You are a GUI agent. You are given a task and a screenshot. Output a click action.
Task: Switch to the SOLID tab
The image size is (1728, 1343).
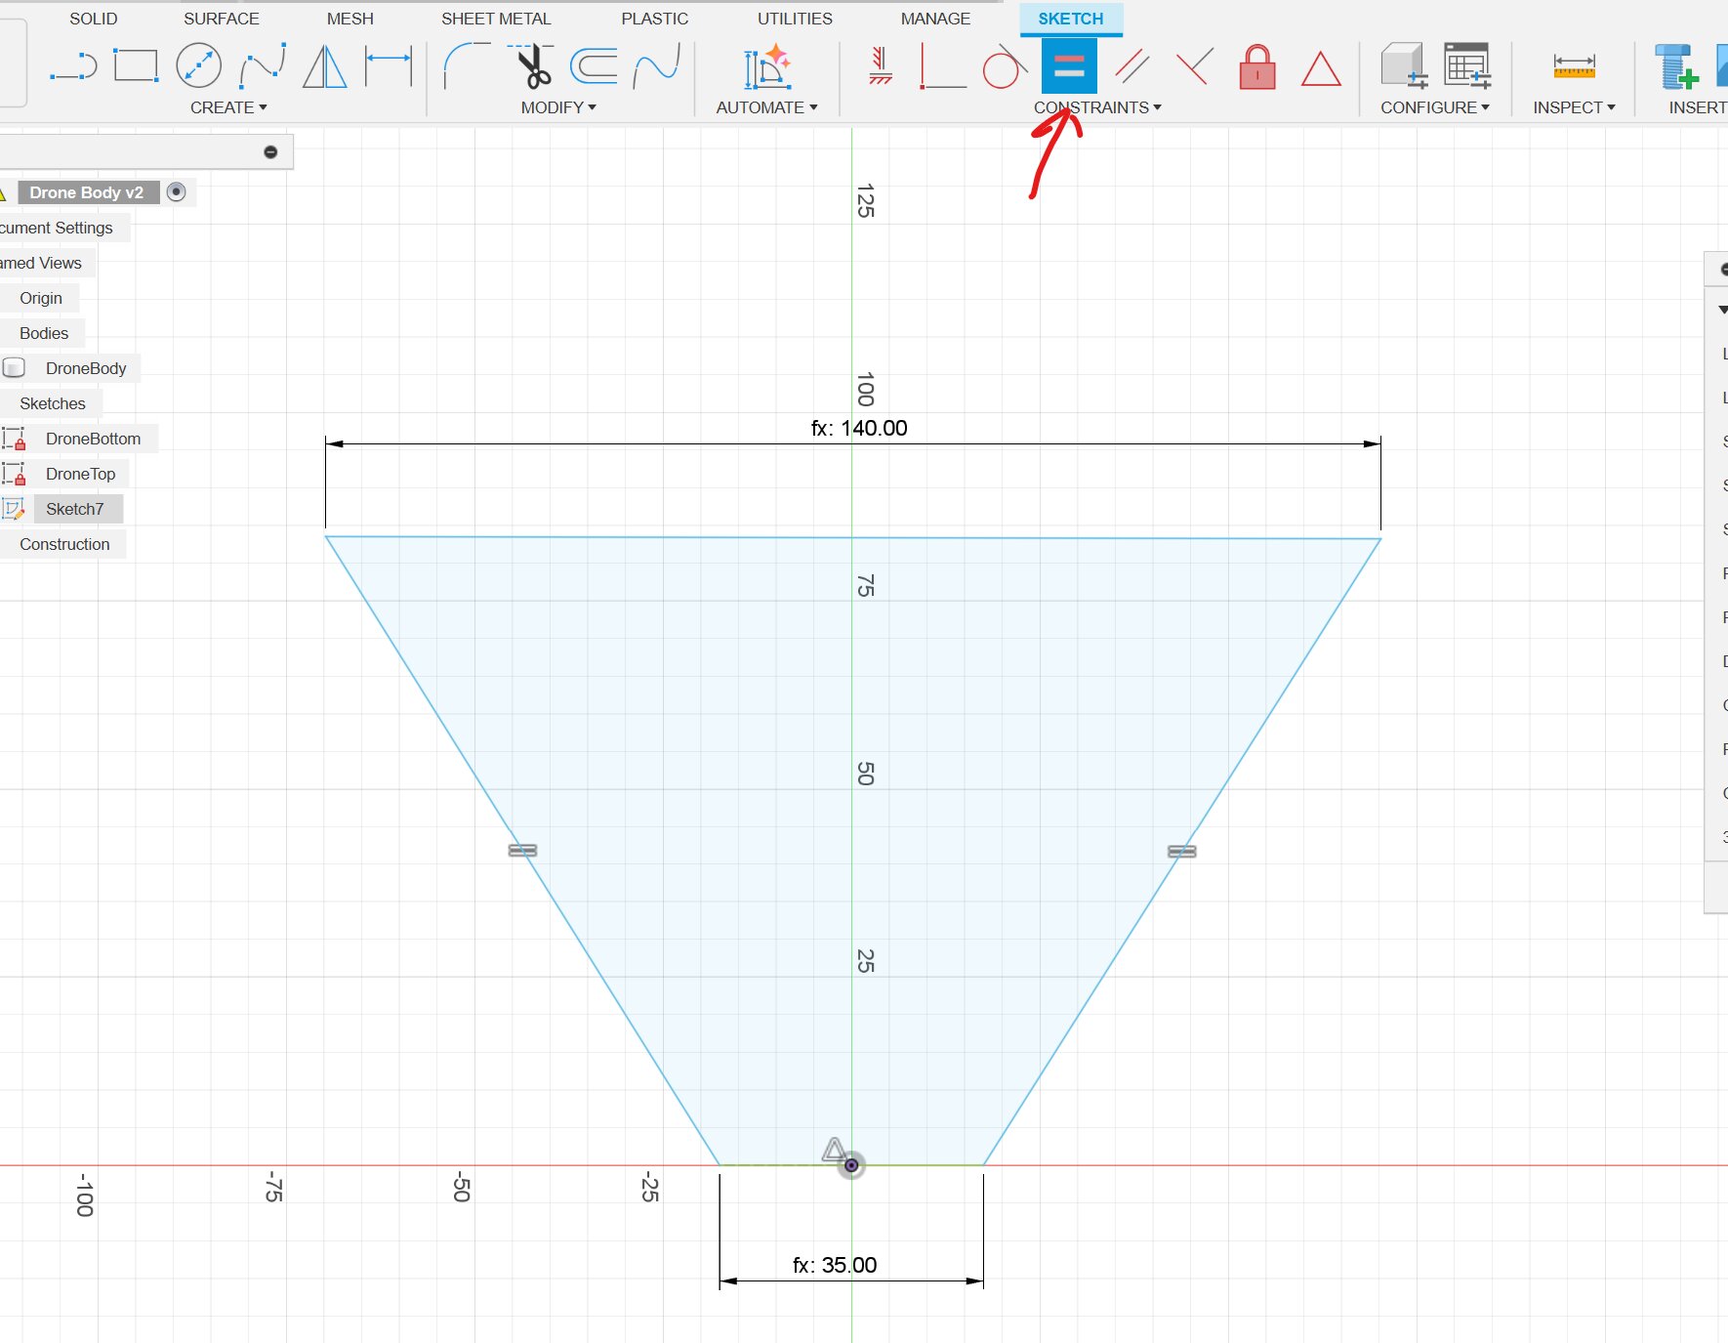[93, 19]
